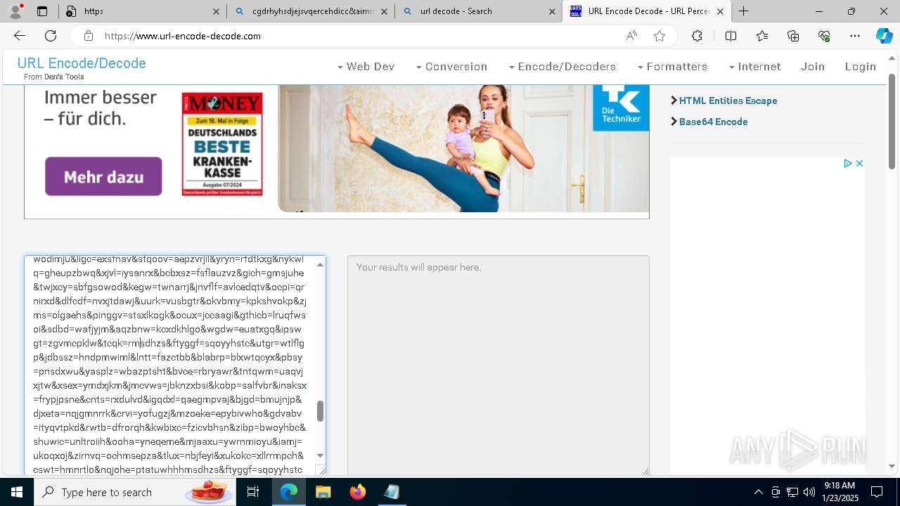Viewport: 900px width, 506px height.
Task: Click the address bar URL
Action: (x=183, y=36)
